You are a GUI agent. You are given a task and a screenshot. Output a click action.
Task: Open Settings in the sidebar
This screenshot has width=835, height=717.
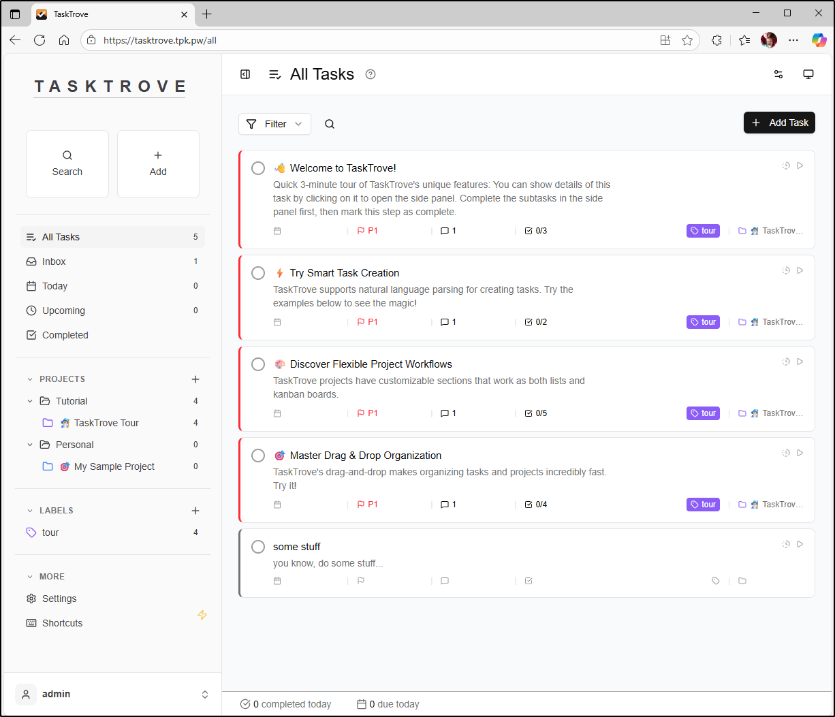(x=112, y=599)
